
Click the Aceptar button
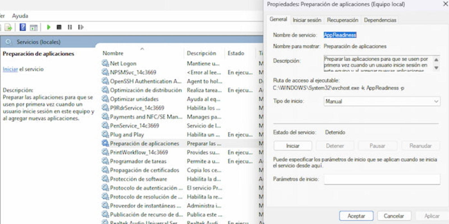pos(356,216)
